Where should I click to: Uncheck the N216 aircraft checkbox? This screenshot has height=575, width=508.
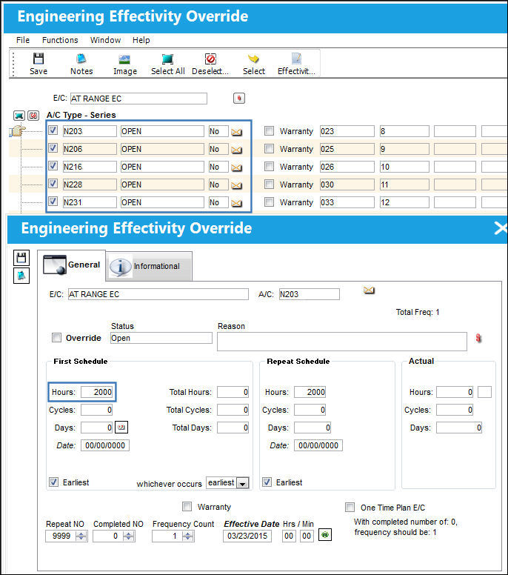click(x=53, y=166)
